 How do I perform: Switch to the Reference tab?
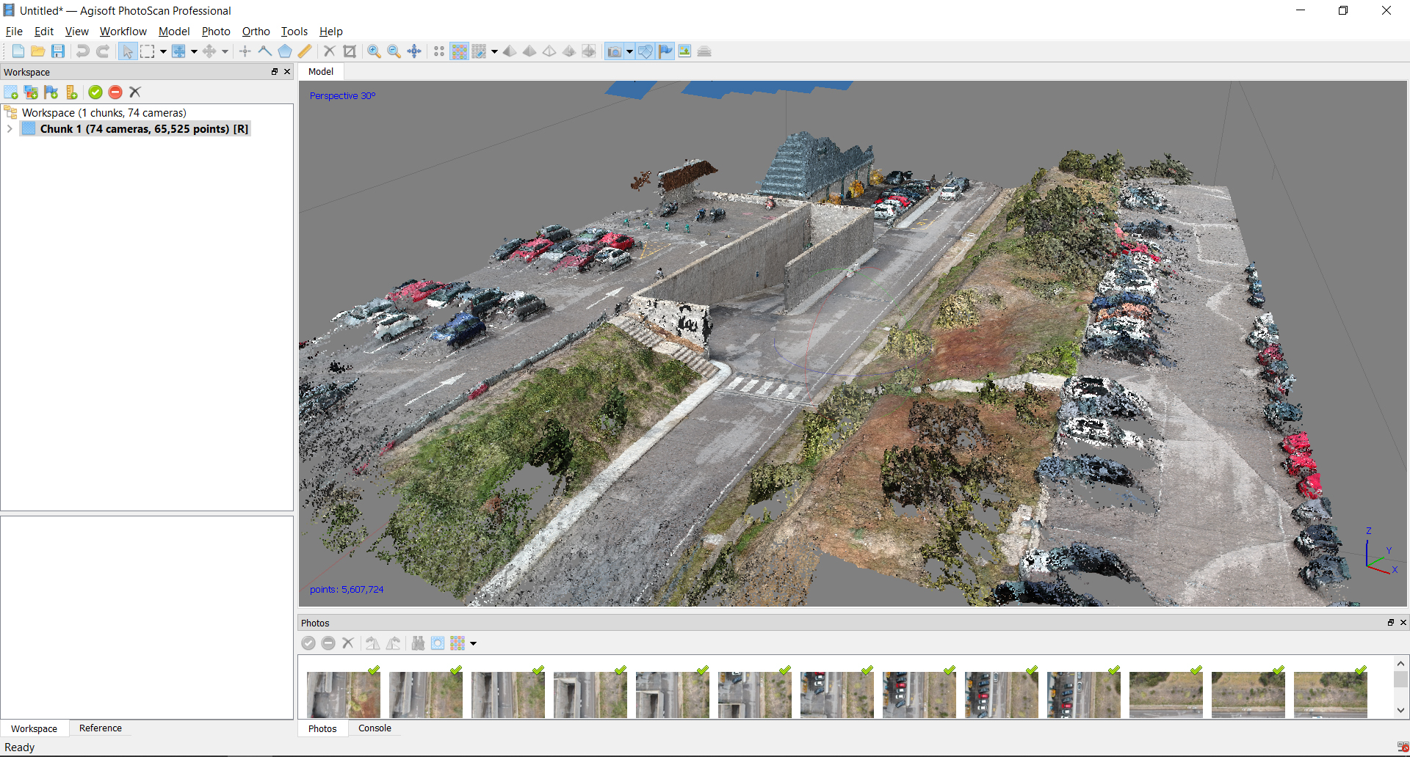(101, 728)
